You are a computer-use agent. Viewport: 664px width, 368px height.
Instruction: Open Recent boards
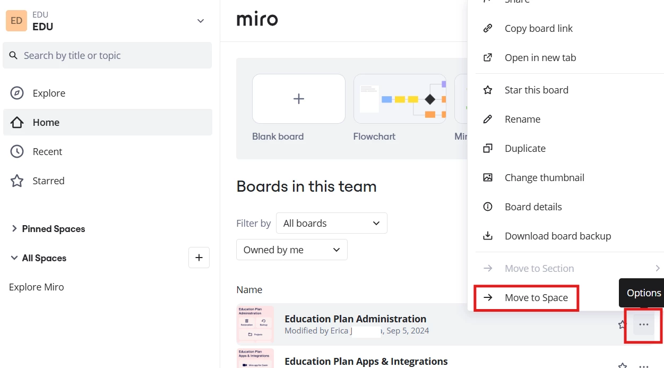point(108,151)
